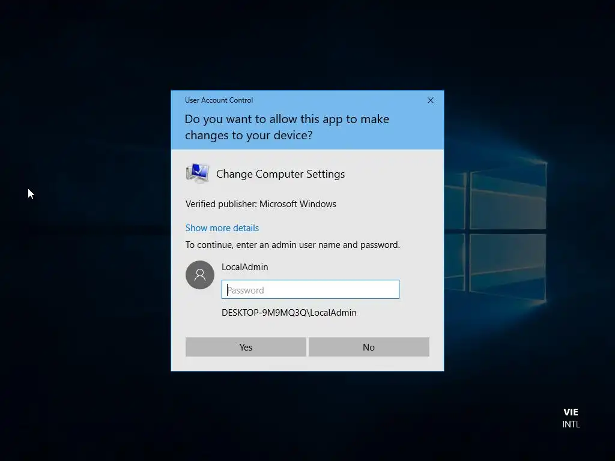Image resolution: width=615 pixels, height=461 pixels.
Task: Open the Show more details link
Action: click(x=222, y=227)
